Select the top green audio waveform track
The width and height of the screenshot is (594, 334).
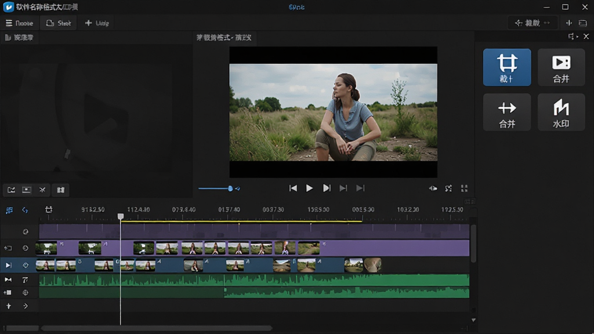point(254,280)
